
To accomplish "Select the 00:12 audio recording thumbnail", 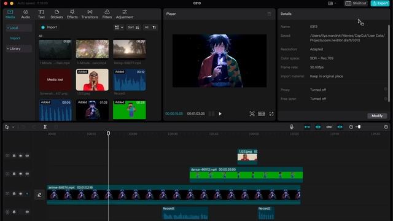I will point(130,80).
